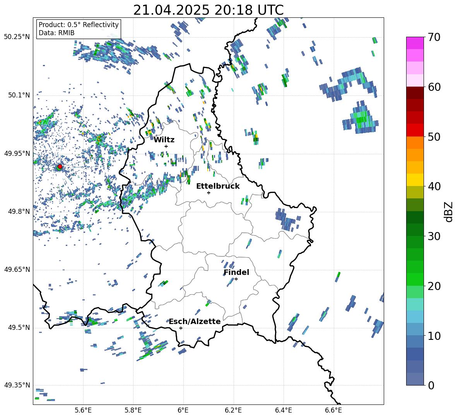Click the 5.6°E longitude label

(83, 410)
